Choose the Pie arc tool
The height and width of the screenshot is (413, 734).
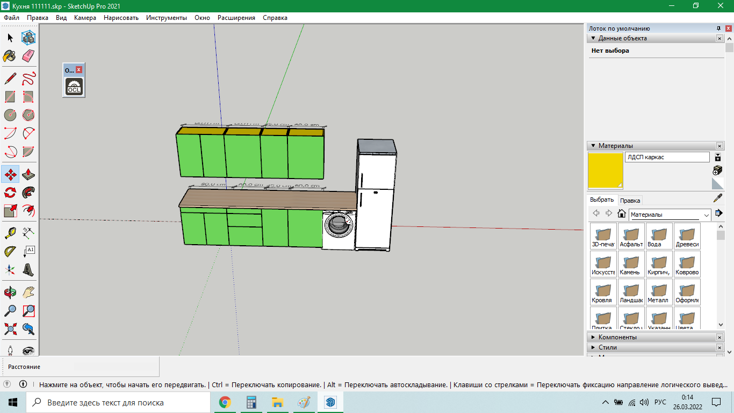(28, 152)
